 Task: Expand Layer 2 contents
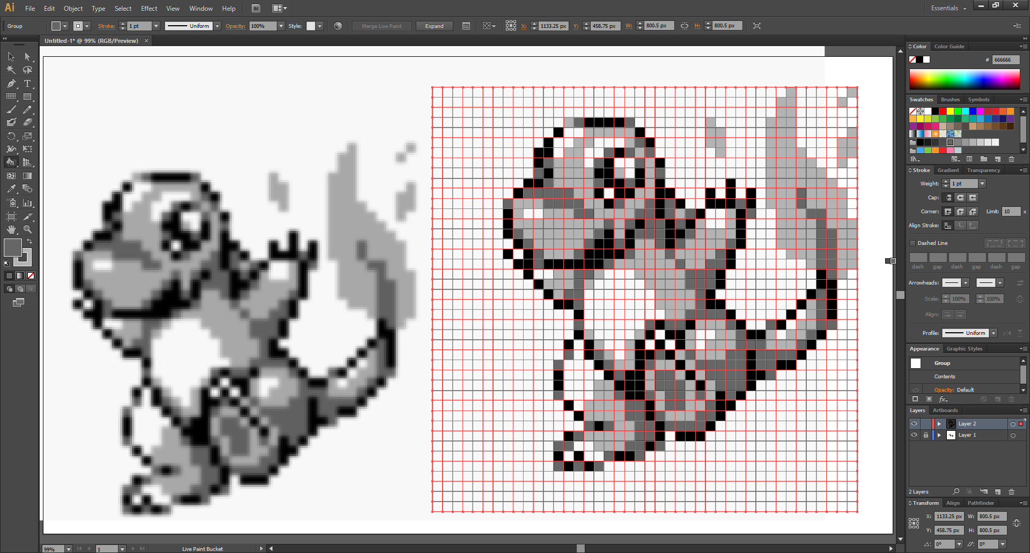click(x=939, y=424)
